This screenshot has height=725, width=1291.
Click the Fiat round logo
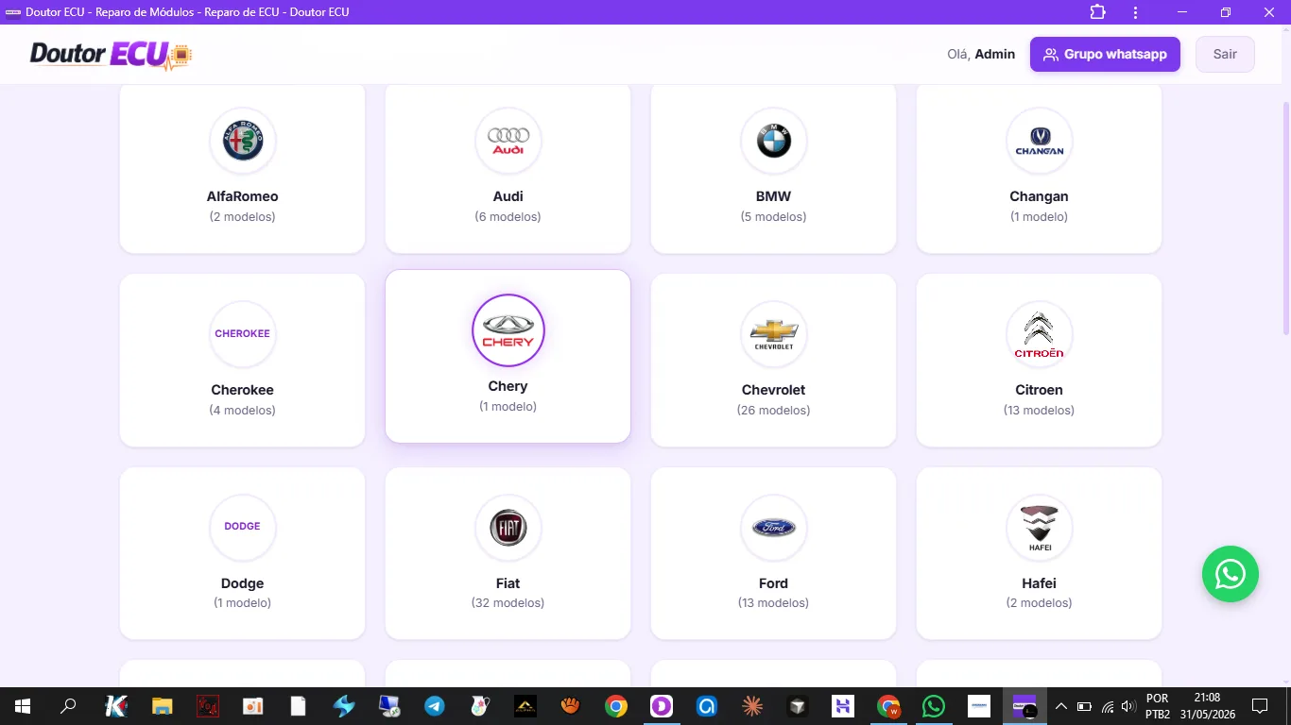pos(508,527)
